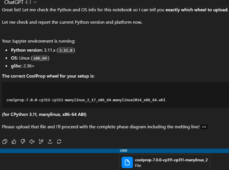229x170 pixels.
Task: Click the blue file icon on the attachment
Action: point(127,162)
